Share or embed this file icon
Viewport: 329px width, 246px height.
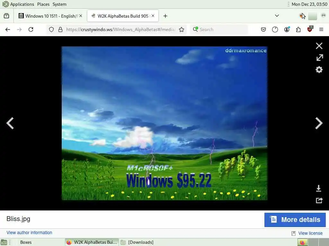pyautogui.click(x=319, y=201)
